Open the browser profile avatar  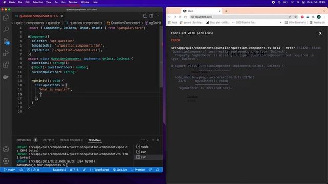tap(319, 17)
